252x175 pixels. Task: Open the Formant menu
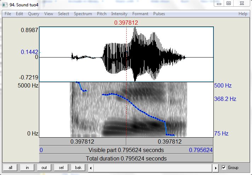click(140, 14)
